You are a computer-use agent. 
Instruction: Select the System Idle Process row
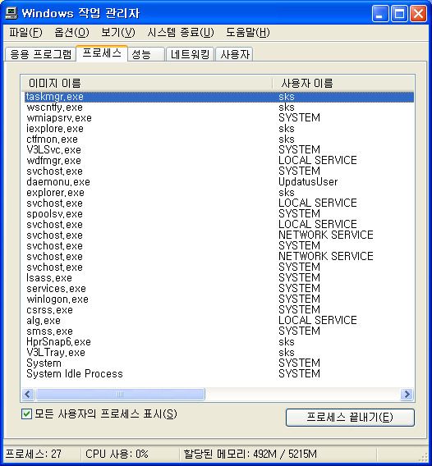(219, 374)
